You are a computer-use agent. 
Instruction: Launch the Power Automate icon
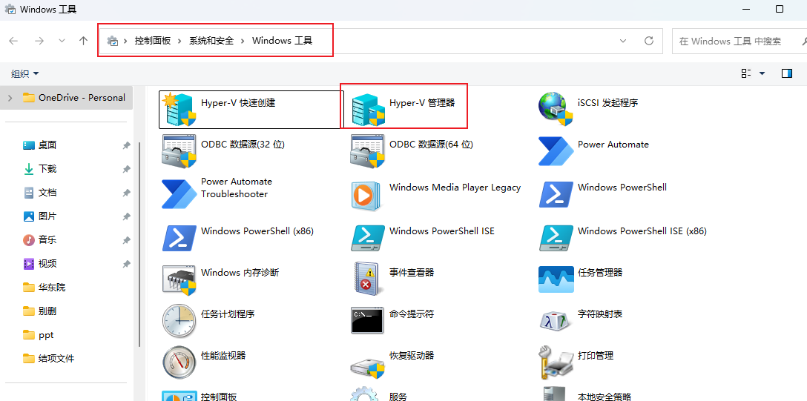pyautogui.click(x=556, y=151)
